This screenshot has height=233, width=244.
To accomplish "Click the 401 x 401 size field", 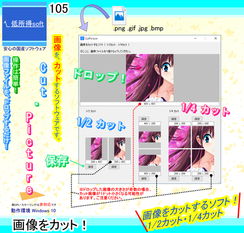I will coord(150,104).
